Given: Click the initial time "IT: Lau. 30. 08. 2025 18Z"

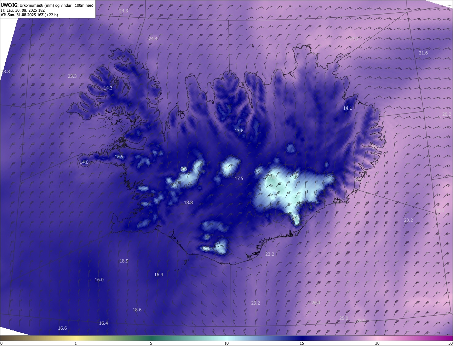Looking at the screenshot, I should [x=23, y=10].
